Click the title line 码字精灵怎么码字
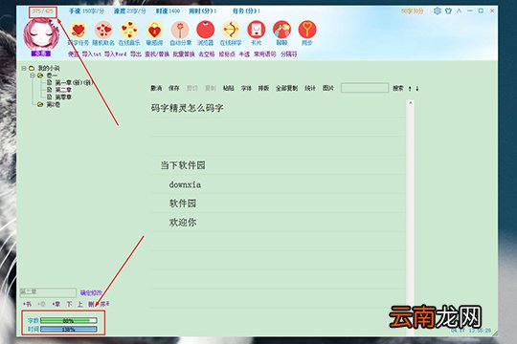The height and width of the screenshot is (344, 517). (x=188, y=108)
